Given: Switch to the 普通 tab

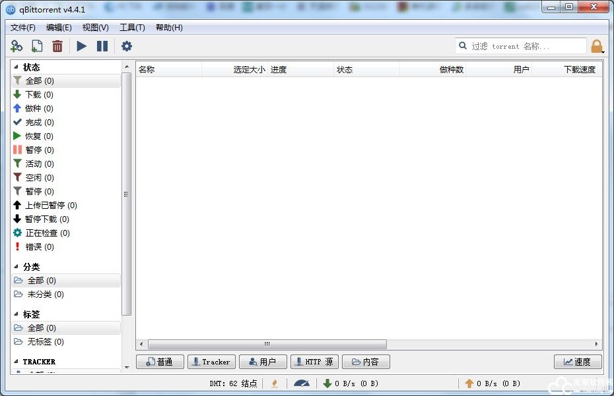Looking at the screenshot, I should click(160, 362).
